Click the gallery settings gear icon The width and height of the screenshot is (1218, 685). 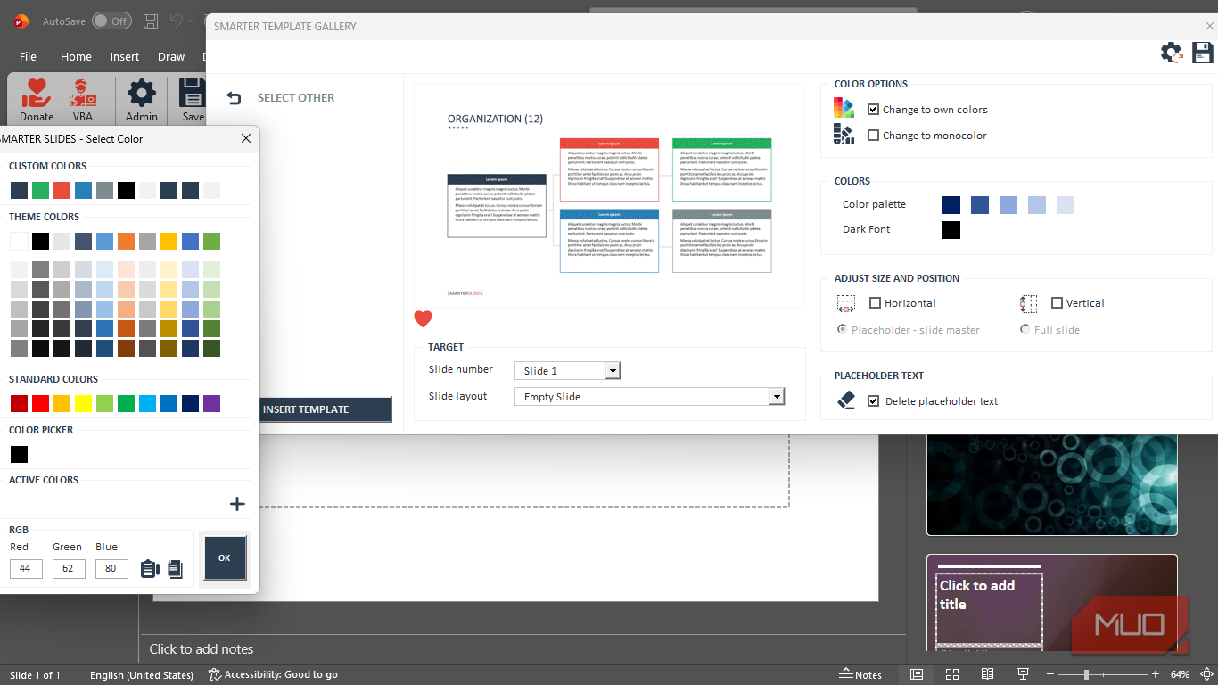click(1172, 53)
